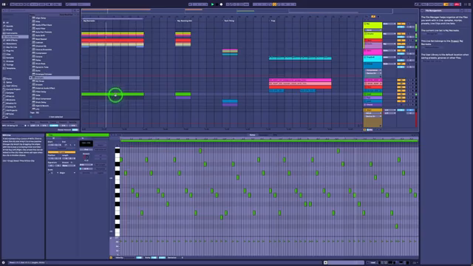The image size is (473, 266).
Task: Select Drums category in browser
Action: pos(9,30)
